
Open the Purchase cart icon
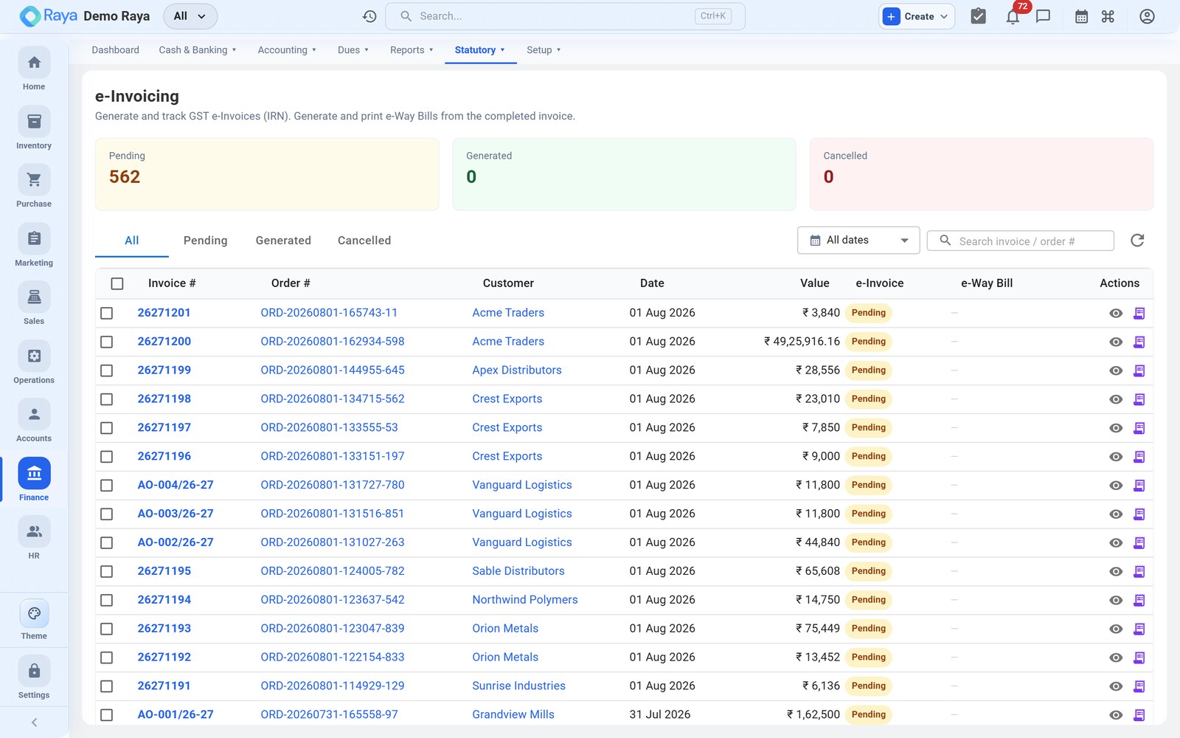[x=34, y=180]
